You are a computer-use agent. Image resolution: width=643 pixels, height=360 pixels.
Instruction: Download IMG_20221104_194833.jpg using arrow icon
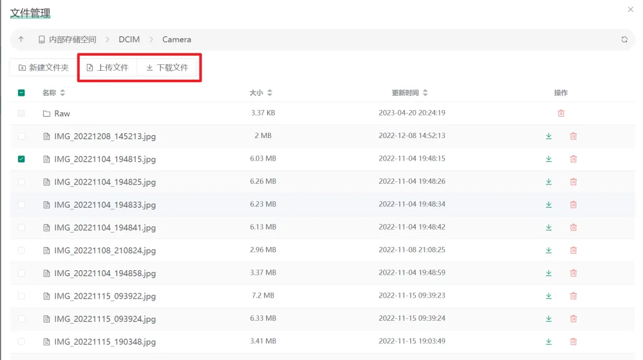549,205
